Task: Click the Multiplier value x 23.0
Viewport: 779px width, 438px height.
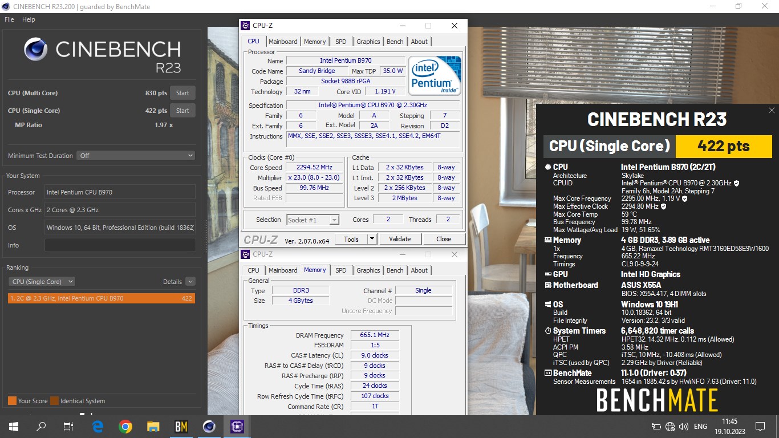Action: pyautogui.click(x=314, y=178)
